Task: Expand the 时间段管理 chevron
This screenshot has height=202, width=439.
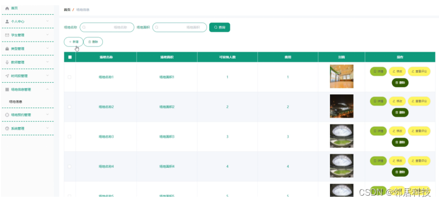Action: coord(47,75)
